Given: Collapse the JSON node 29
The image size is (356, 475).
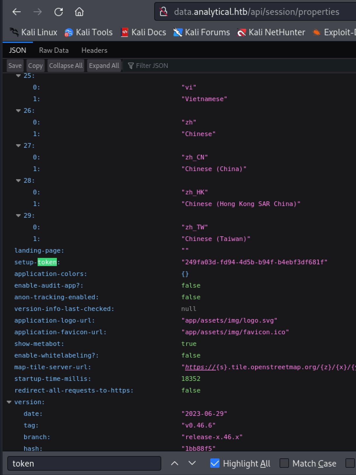Looking at the screenshot, I should [18, 216].
